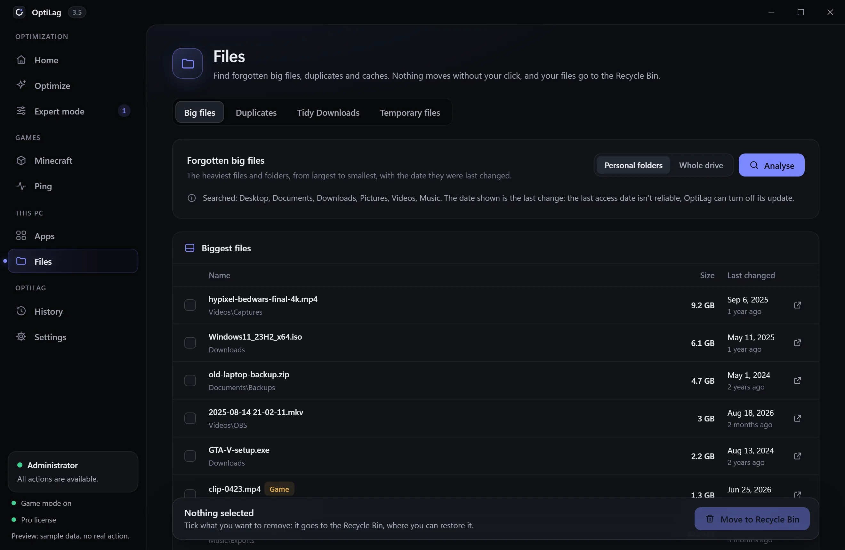This screenshot has height=550, width=845.
Task: Select the 2025-08-14 21-02-11.mkv checkbox
Action: [x=190, y=419]
